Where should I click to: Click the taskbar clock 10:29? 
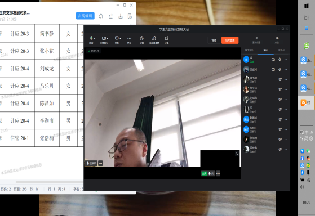tap(307, 202)
